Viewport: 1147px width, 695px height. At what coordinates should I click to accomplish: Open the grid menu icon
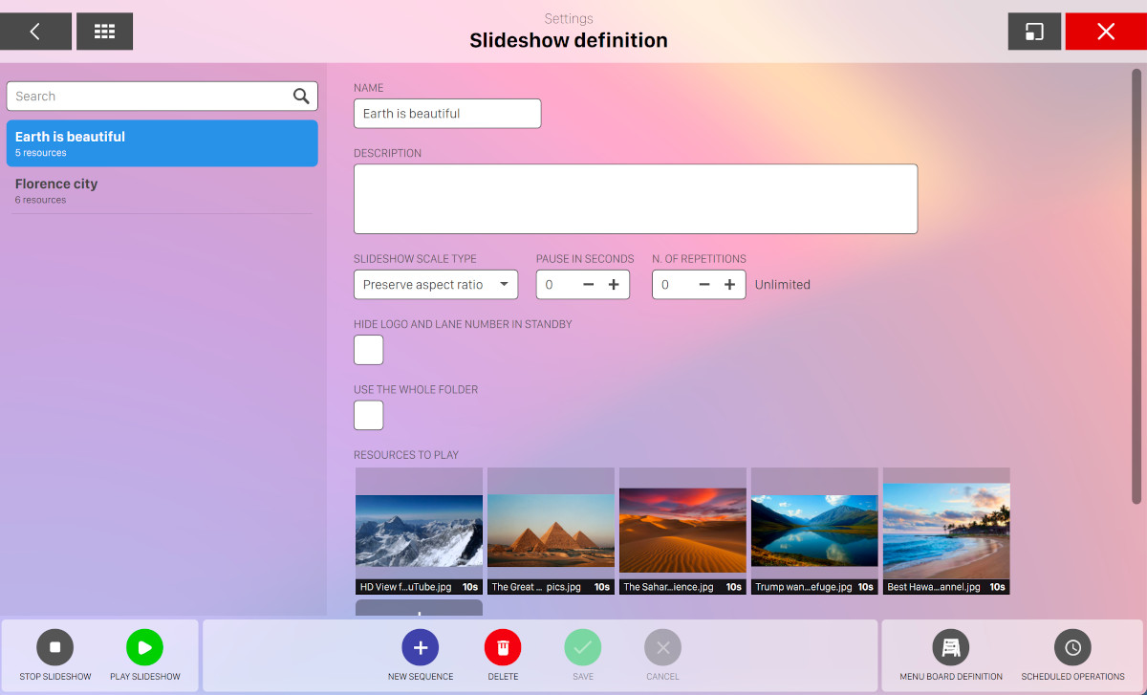104,32
